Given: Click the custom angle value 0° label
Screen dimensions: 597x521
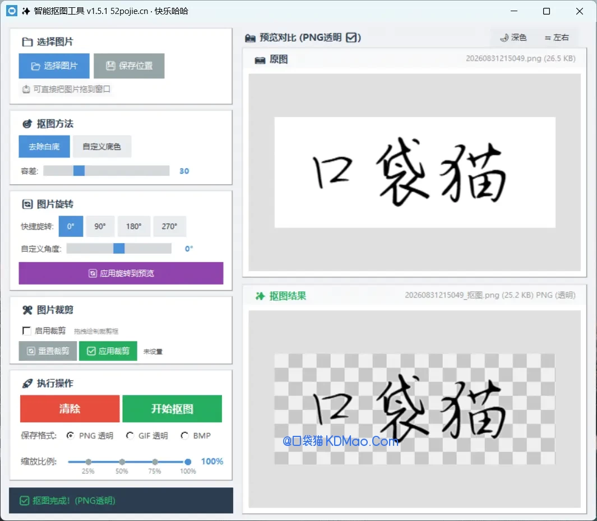Looking at the screenshot, I should [189, 249].
